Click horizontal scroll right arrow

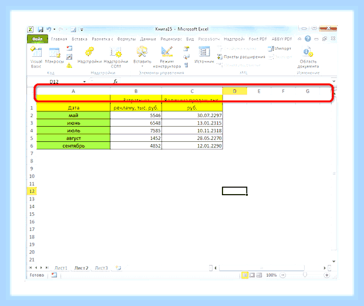click(325, 268)
